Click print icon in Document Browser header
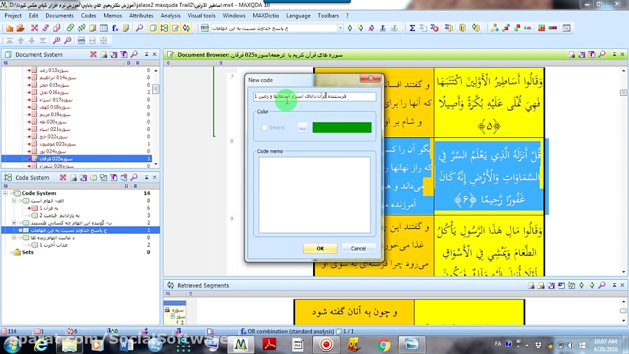Viewport: 629px width, 354px height. pyautogui.click(x=572, y=55)
